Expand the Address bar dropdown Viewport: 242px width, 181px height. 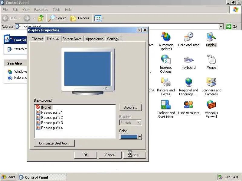(221, 27)
